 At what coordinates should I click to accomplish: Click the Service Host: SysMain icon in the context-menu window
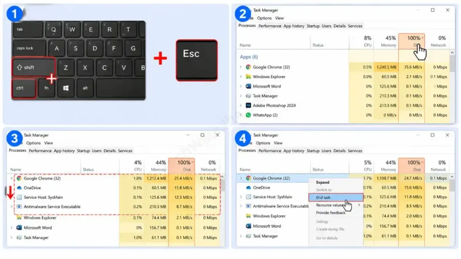248,197
